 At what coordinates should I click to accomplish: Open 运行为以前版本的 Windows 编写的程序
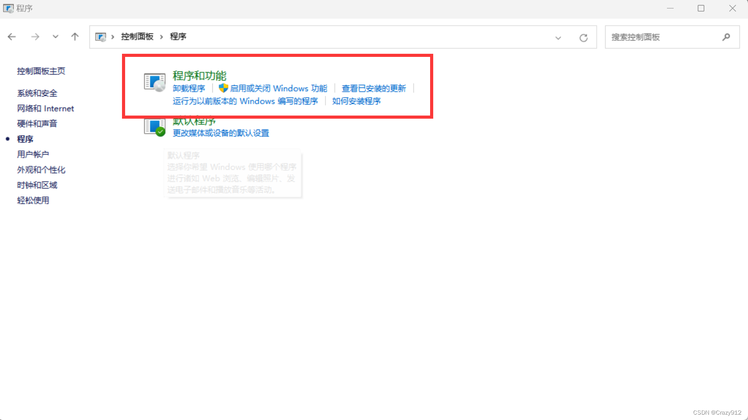point(245,101)
